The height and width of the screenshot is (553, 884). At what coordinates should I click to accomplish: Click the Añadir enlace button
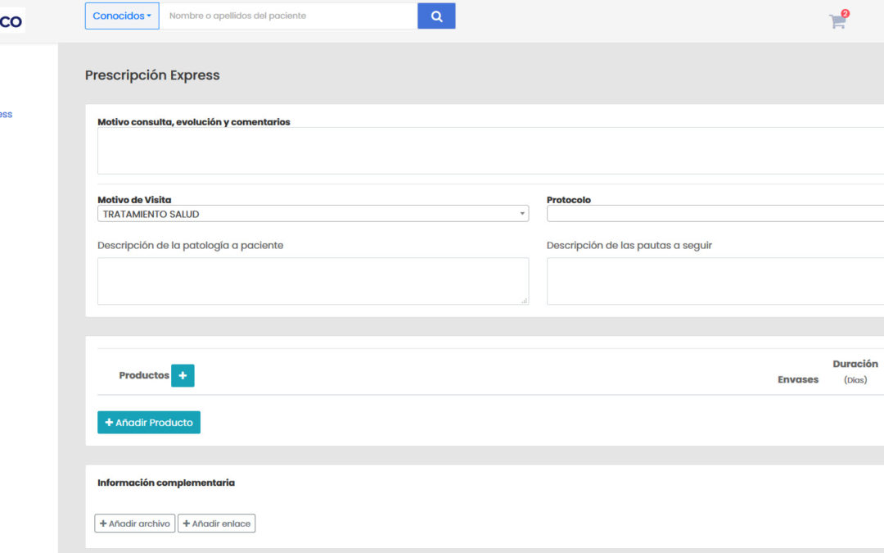(216, 524)
